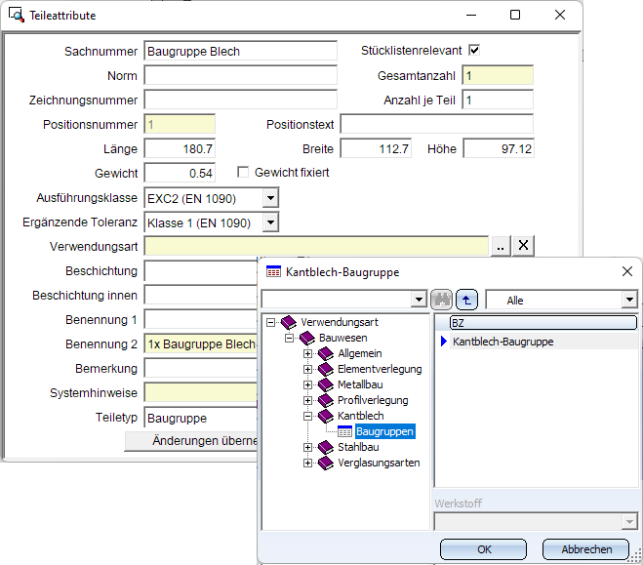This screenshot has width=643, height=565.
Task: Click the Allgemein book icon
Action: [x=326, y=353]
